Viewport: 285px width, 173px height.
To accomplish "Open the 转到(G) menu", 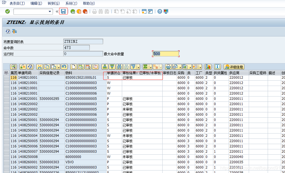I will click(x=54, y=3).
